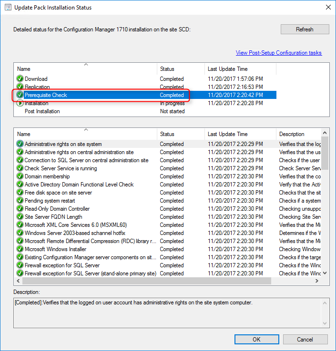Select Administrative rights on site system row
The height and width of the screenshot is (351, 336).
[168, 144]
